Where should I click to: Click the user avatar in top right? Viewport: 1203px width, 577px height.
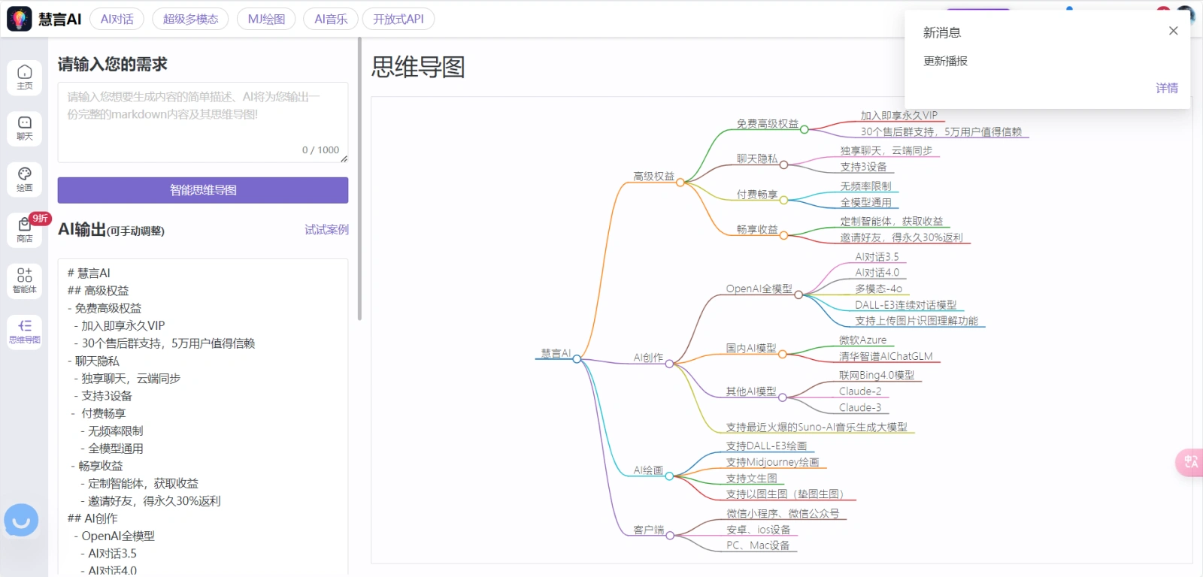pos(1186,14)
